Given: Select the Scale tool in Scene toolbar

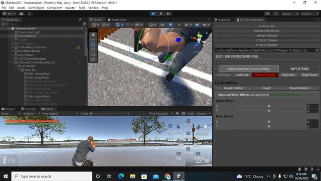Looking at the screenshot, I should click(x=93, y=49).
